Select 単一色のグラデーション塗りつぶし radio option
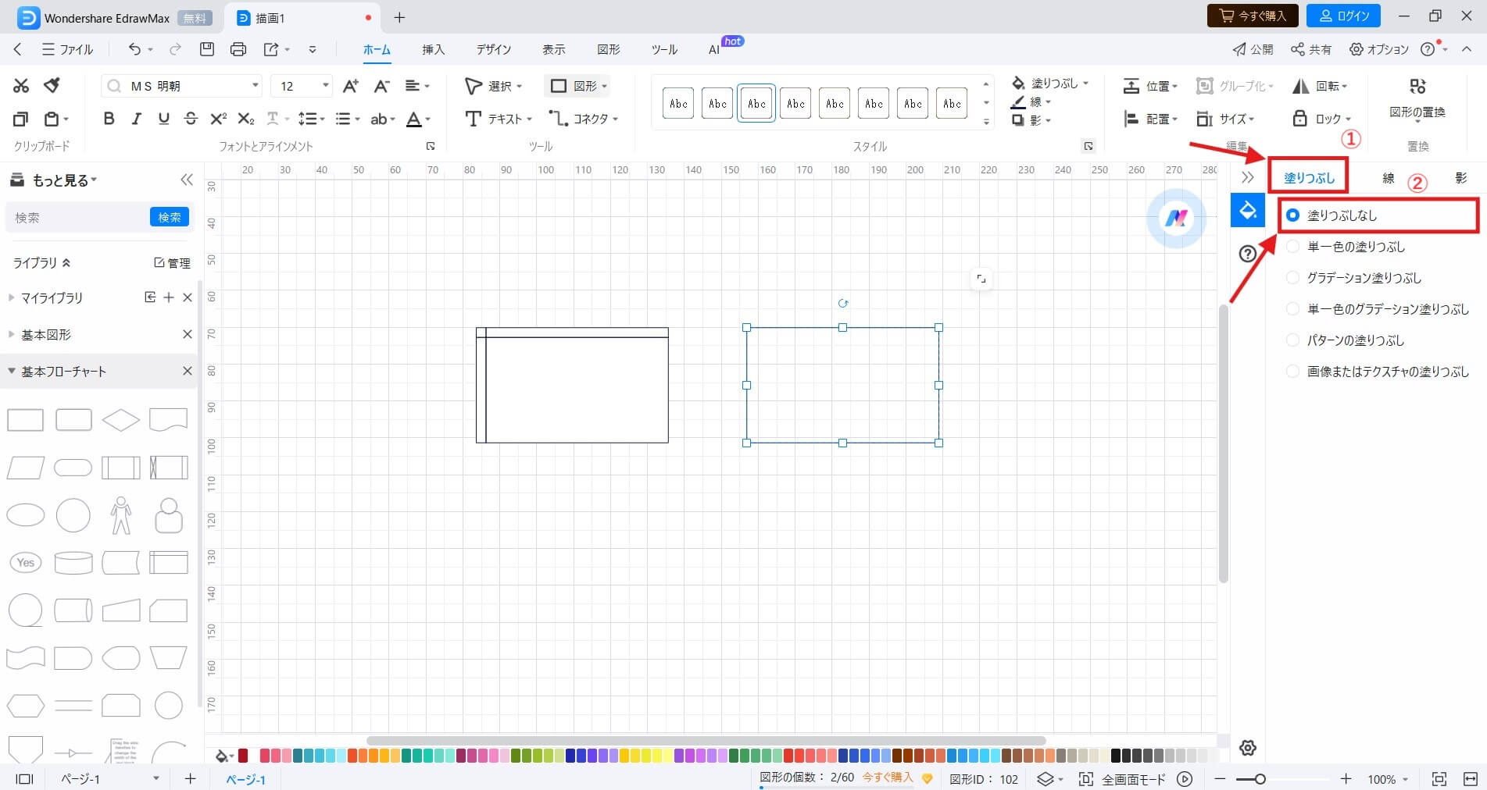 (x=1292, y=309)
